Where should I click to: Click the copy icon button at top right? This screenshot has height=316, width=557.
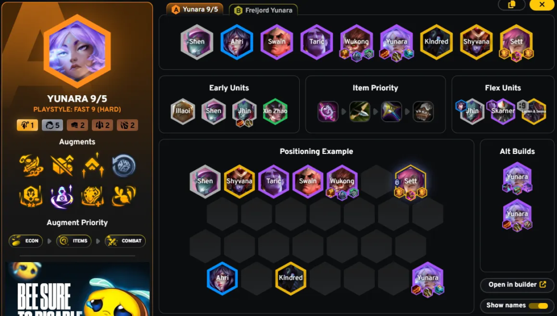[511, 4]
